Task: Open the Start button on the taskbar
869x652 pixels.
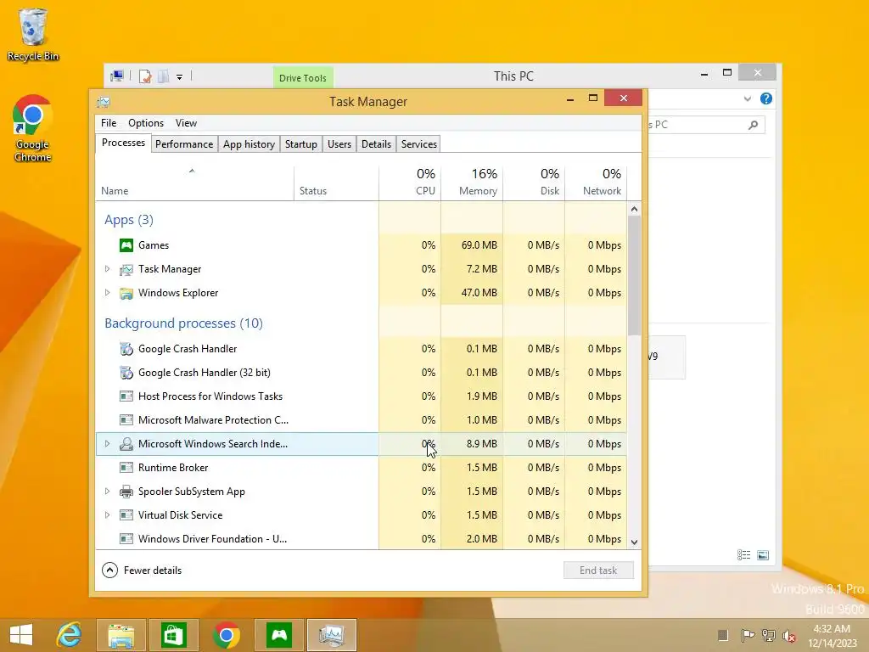Action: 21,635
